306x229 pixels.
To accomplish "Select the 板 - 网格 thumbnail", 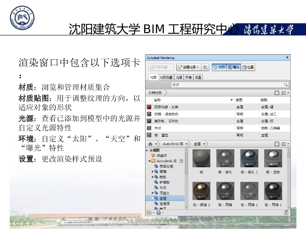I will click(x=225, y=191).
